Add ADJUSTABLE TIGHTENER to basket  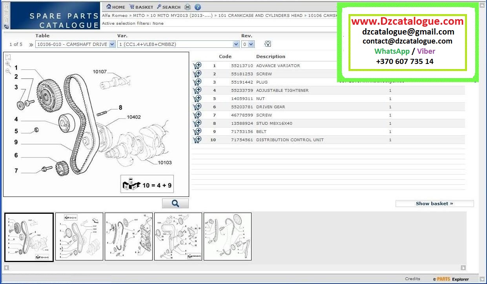197,90
